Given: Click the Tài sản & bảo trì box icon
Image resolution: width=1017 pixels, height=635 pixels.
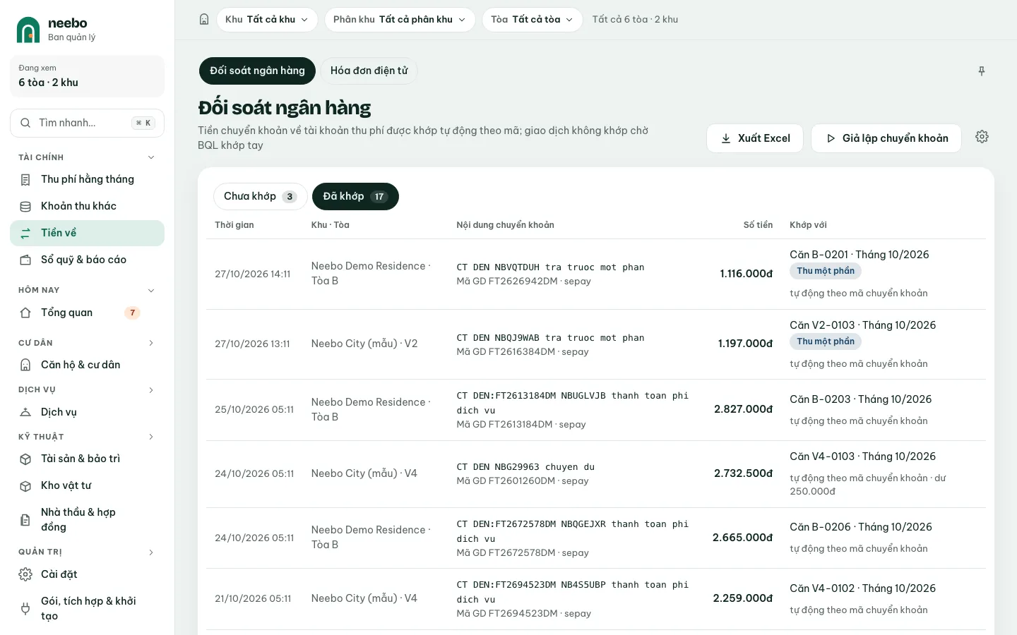Looking at the screenshot, I should [x=25, y=459].
